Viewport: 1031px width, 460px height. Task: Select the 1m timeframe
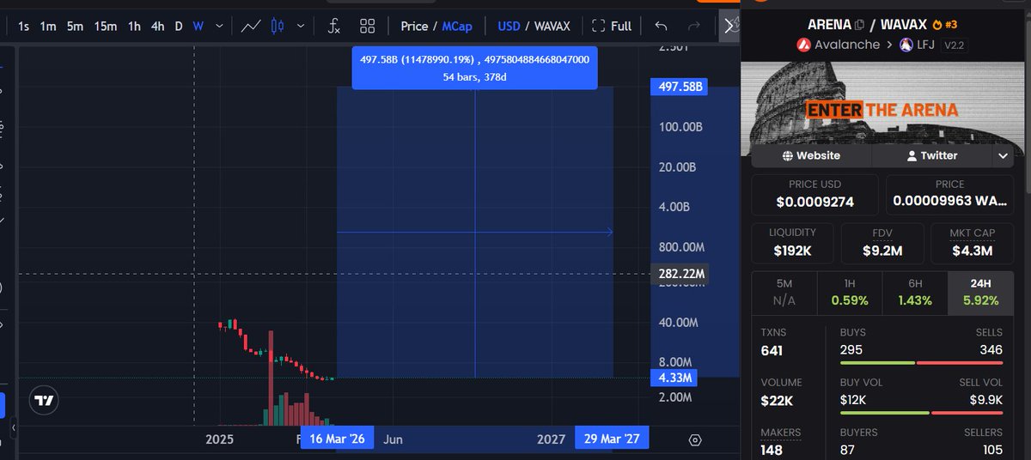pyautogui.click(x=48, y=26)
